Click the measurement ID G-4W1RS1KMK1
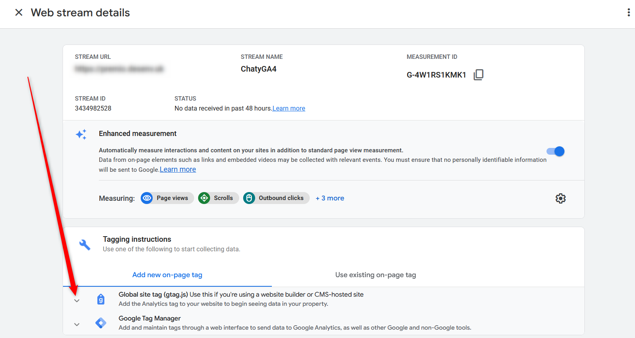Image resolution: width=635 pixels, height=338 pixels. (436, 75)
